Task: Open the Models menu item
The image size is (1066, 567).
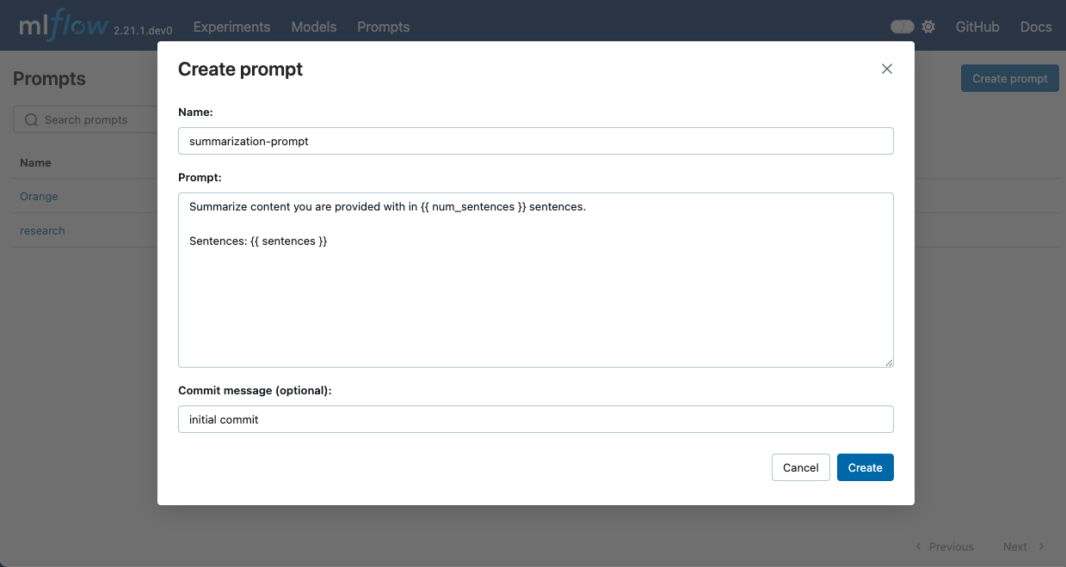Action: pos(313,27)
